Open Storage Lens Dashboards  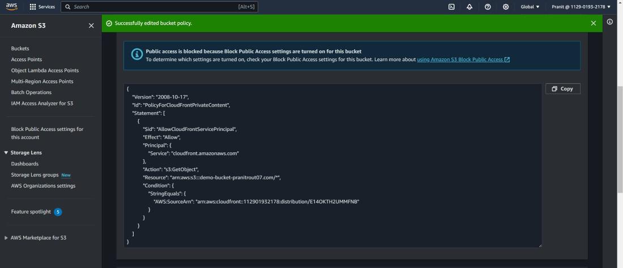[25, 164]
